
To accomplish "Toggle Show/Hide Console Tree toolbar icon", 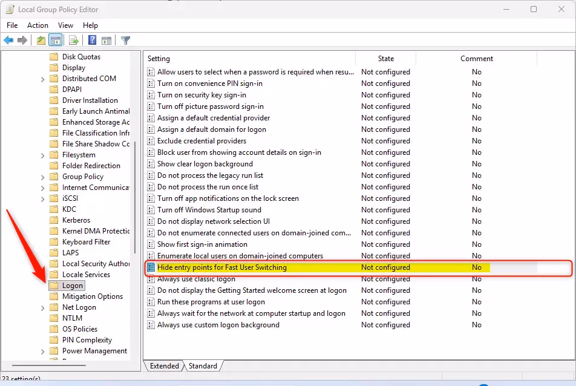I will (x=55, y=41).
